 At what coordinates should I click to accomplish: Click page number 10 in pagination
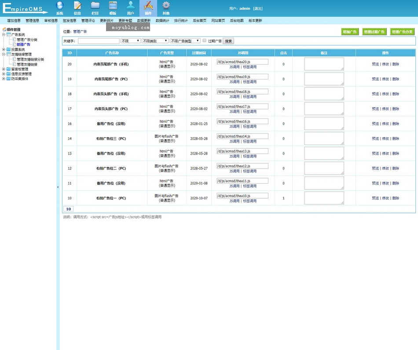click(69, 209)
